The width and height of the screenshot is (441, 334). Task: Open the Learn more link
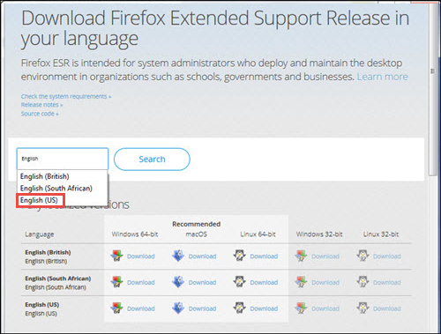(382, 77)
